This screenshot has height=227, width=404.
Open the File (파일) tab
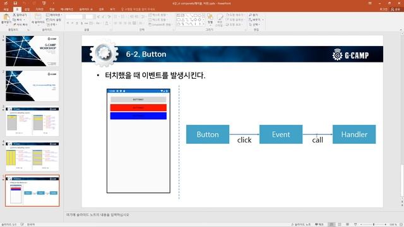(x=6, y=9)
